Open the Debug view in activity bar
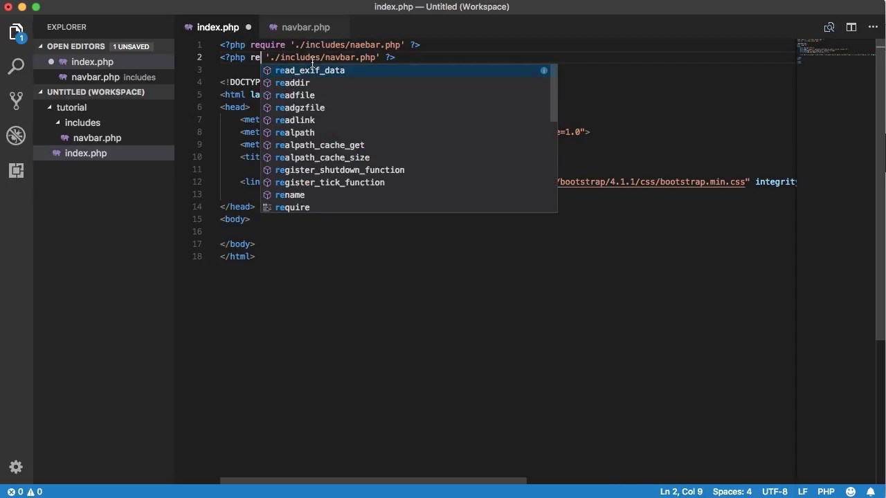 click(x=16, y=136)
